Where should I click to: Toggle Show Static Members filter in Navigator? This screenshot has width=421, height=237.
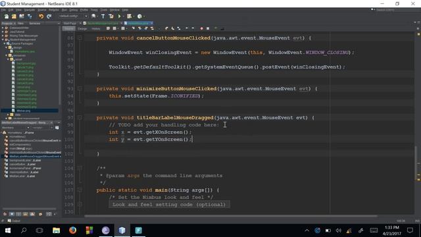[18, 214]
